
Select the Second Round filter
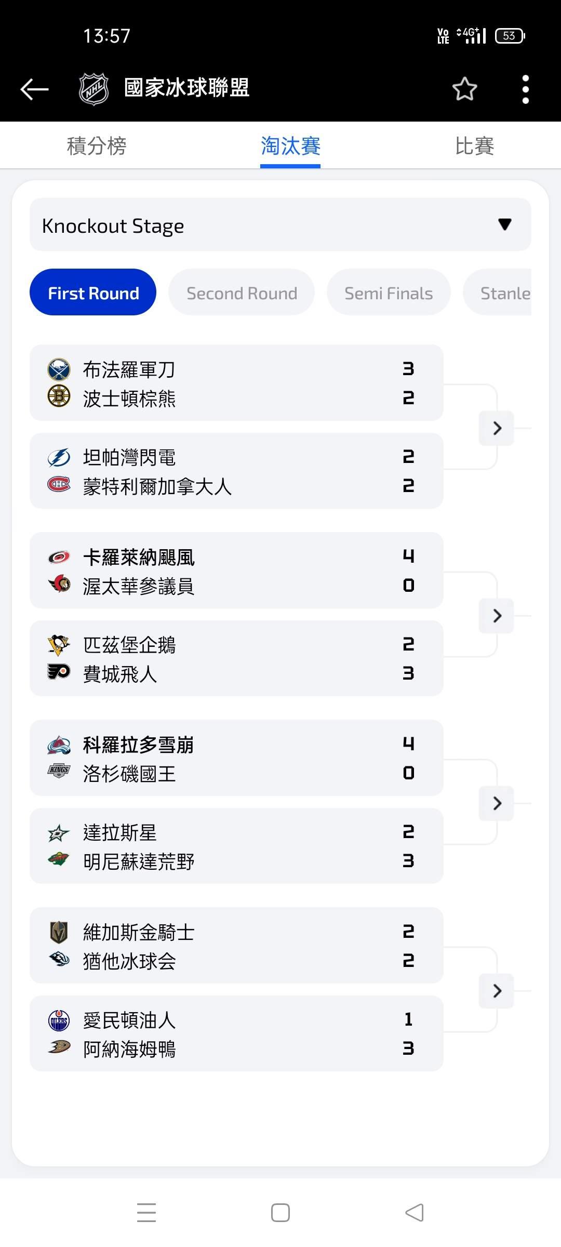pos(242,293)
